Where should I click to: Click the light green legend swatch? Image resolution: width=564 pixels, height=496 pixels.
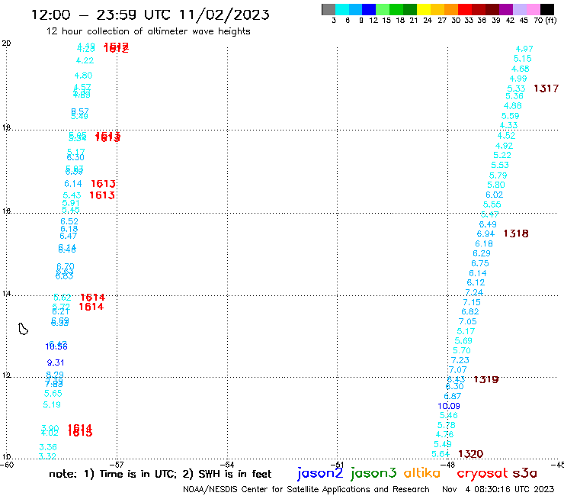pos(383,9)
